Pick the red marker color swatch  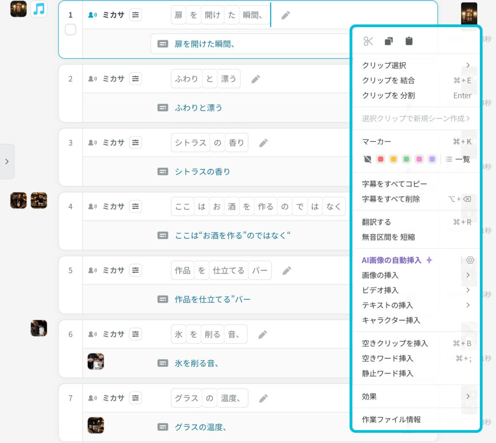pyautogui.click(x=381, y=159)
